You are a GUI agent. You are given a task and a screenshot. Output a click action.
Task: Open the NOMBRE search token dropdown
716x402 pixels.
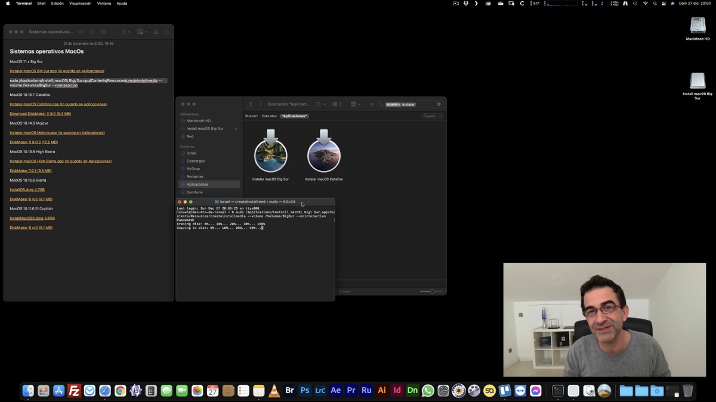[393, 104]
